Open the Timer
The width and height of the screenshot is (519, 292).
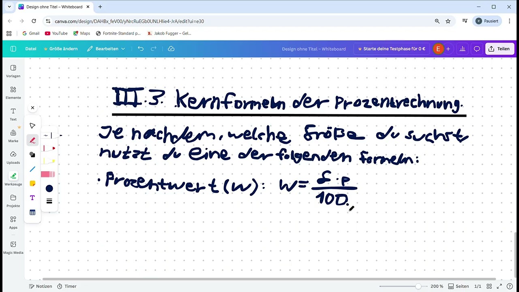click(67, 286)
